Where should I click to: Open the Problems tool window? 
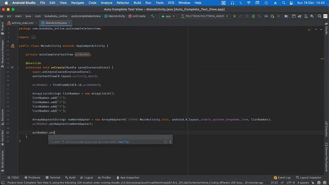32,178
